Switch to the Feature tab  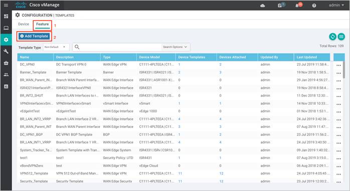pyautogui.click(x=43, y=24)
